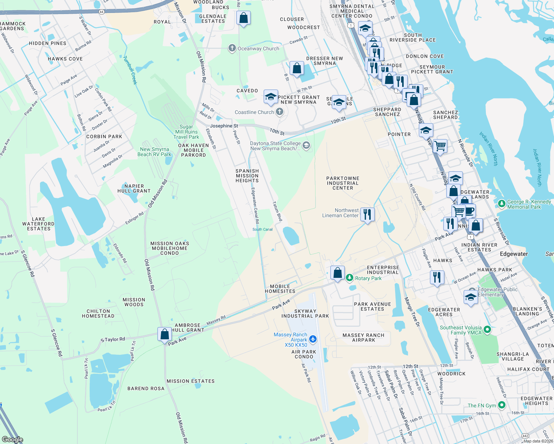
Task: Click the shopping bag marker near S Taylor Rd
Action: [x=164, y=333]
